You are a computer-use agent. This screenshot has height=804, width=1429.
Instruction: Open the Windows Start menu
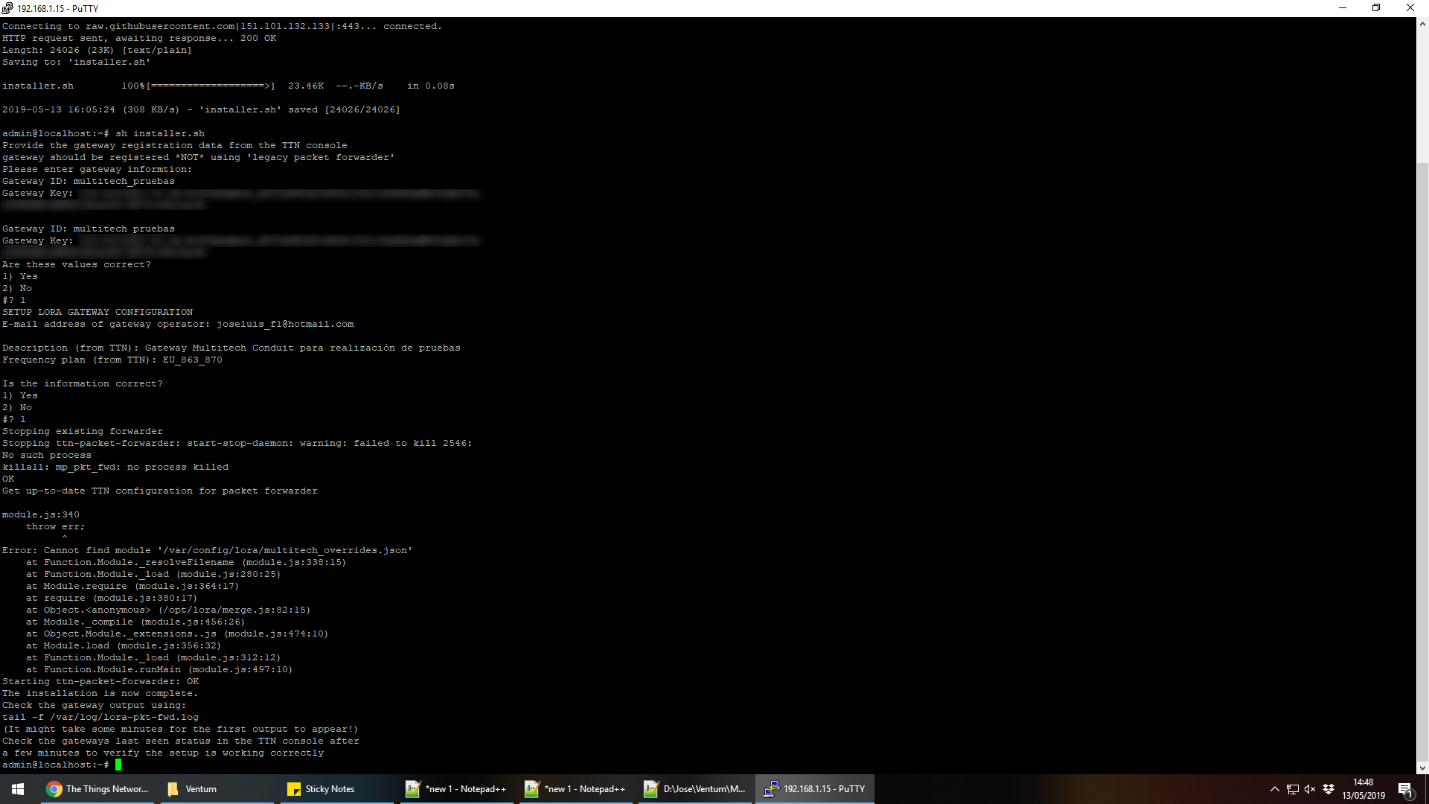pyautogui.click(x=18, y=789)
